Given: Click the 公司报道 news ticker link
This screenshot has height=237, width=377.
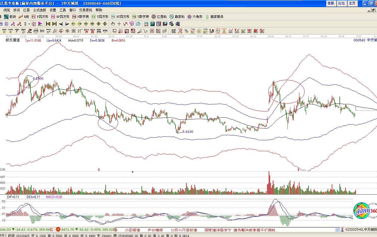Looking at the screenshot, I should click(132, 230).
